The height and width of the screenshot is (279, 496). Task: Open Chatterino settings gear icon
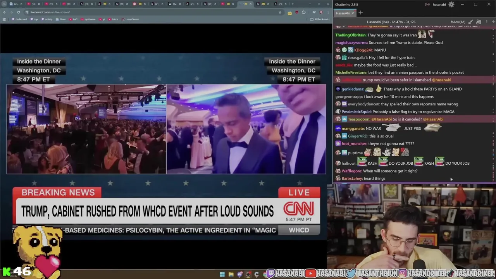pos(451,4)
